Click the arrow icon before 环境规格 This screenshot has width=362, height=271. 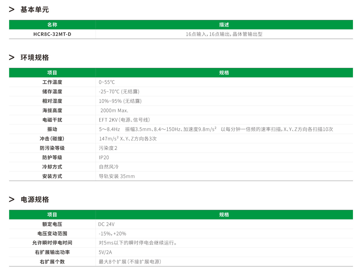click(x=11, y=58)
